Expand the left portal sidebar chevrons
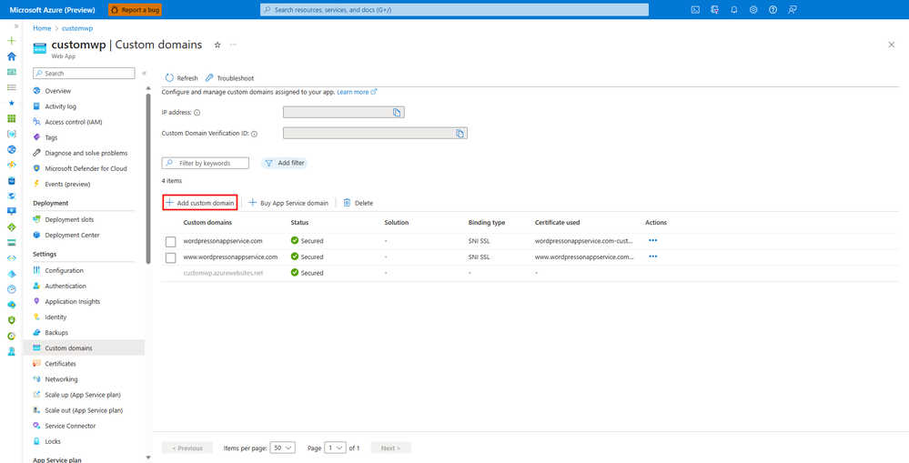Image resolution: width=909 pixels, height=463 pixels. (x=16, y=26)
